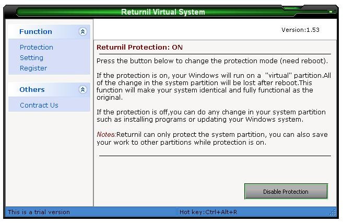Click the red Notes label in the description
The image size is (343, 223).
106,134
